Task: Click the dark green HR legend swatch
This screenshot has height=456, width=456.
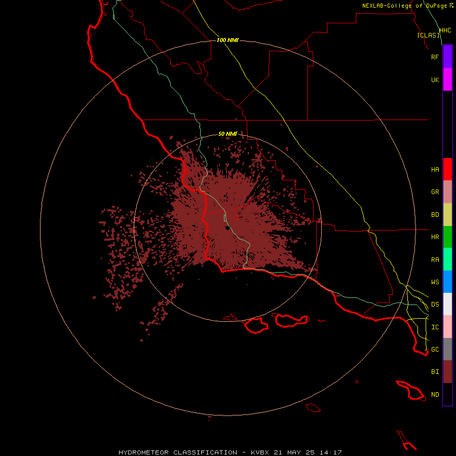Action: pos(447,237)
